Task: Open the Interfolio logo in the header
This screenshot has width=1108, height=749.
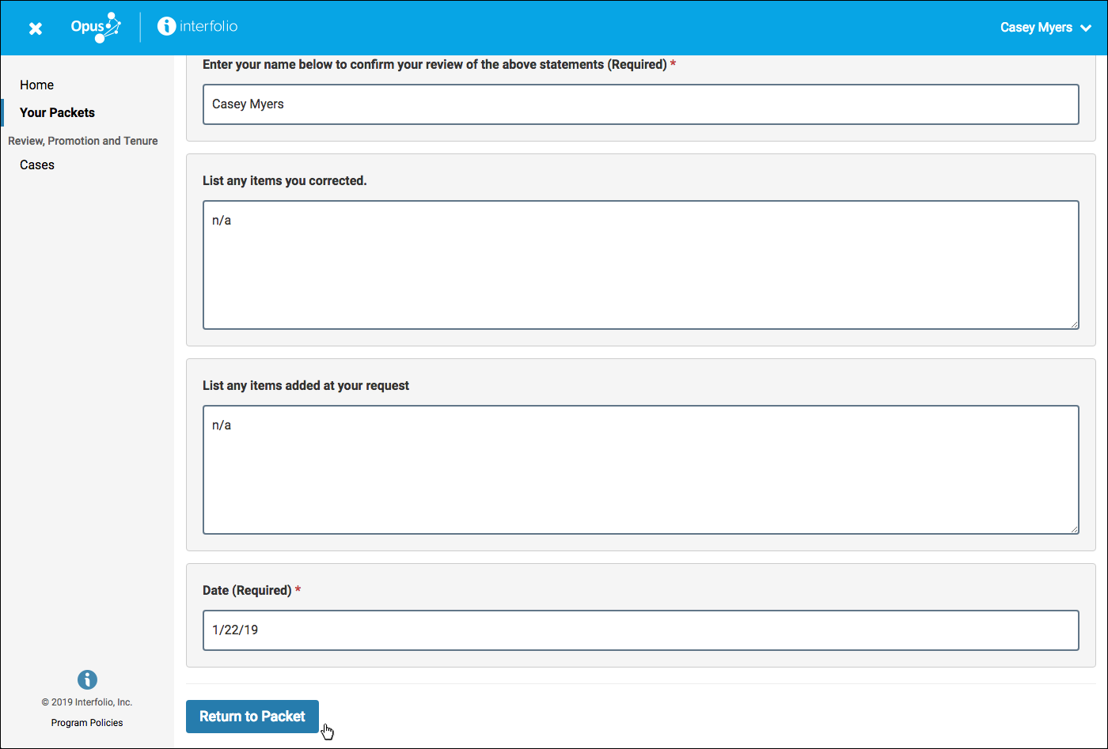Action: [198, 26]
